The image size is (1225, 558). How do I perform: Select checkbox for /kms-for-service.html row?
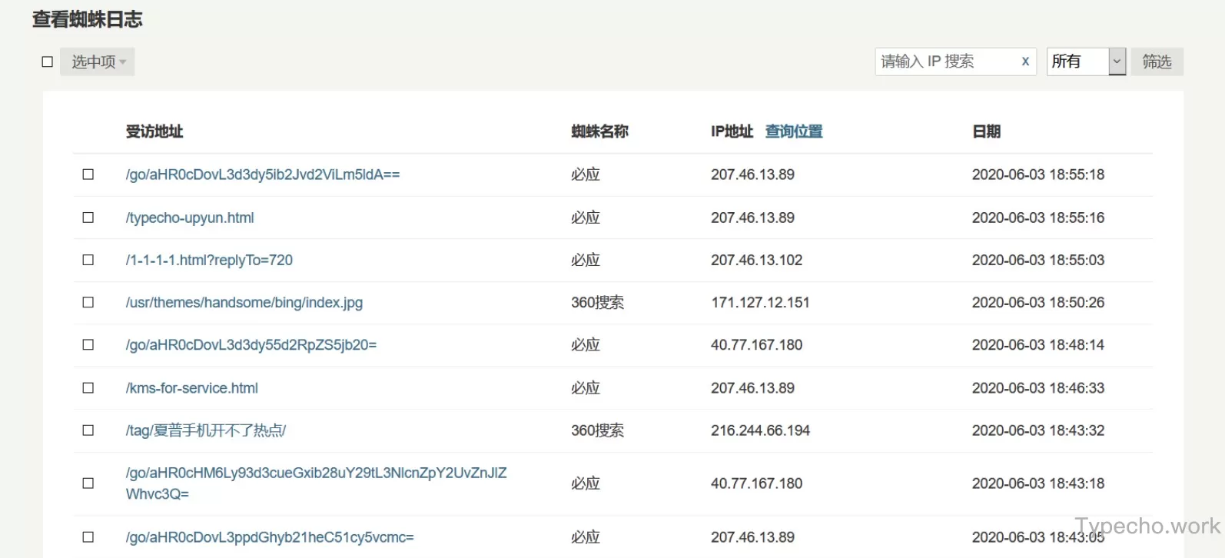[x=88, y=388]
